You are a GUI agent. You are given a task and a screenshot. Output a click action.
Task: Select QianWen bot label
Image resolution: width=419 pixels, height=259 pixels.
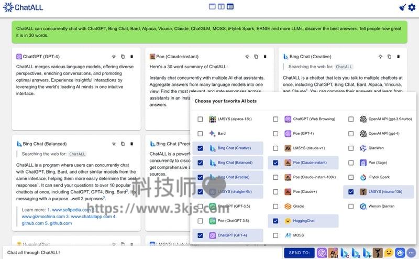coord(376,148)
